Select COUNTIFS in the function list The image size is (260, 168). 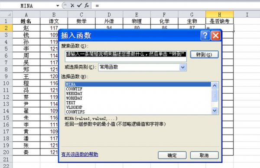(x=138, y=112)
